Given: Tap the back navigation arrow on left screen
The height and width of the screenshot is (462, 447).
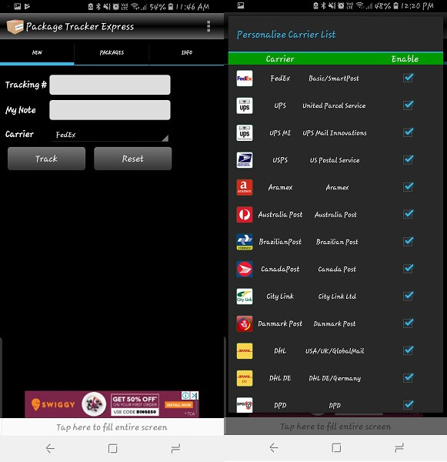Looking at the screenshot, I should tap(50, 448).
